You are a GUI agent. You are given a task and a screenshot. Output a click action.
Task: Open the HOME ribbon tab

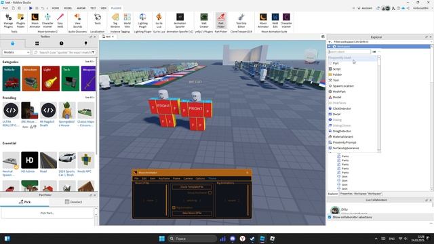coord(56,8)
